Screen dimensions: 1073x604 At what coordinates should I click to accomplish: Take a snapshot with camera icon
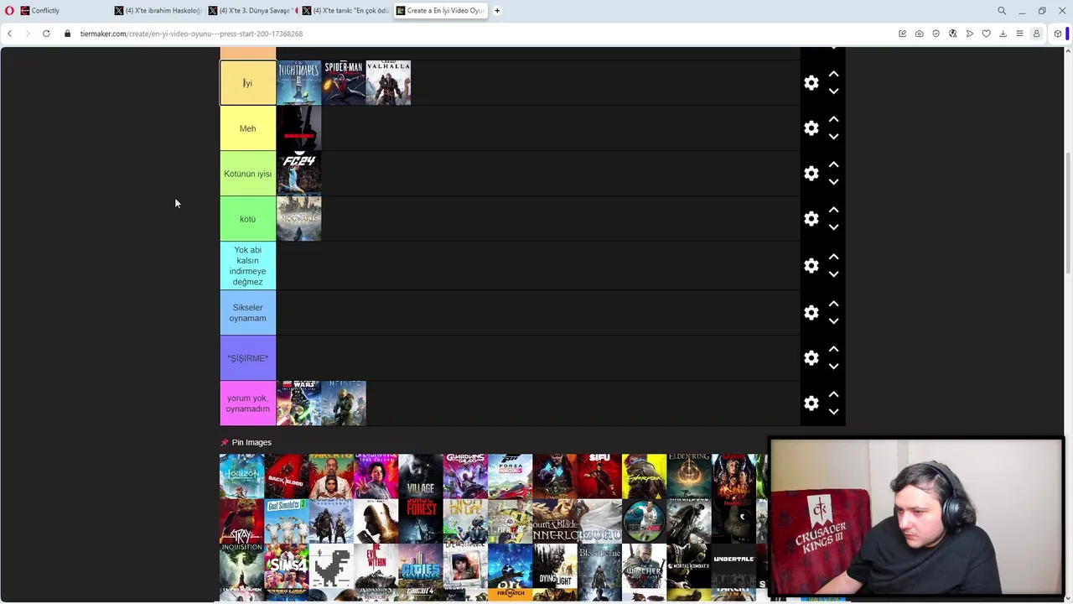[x=920, y=34]
